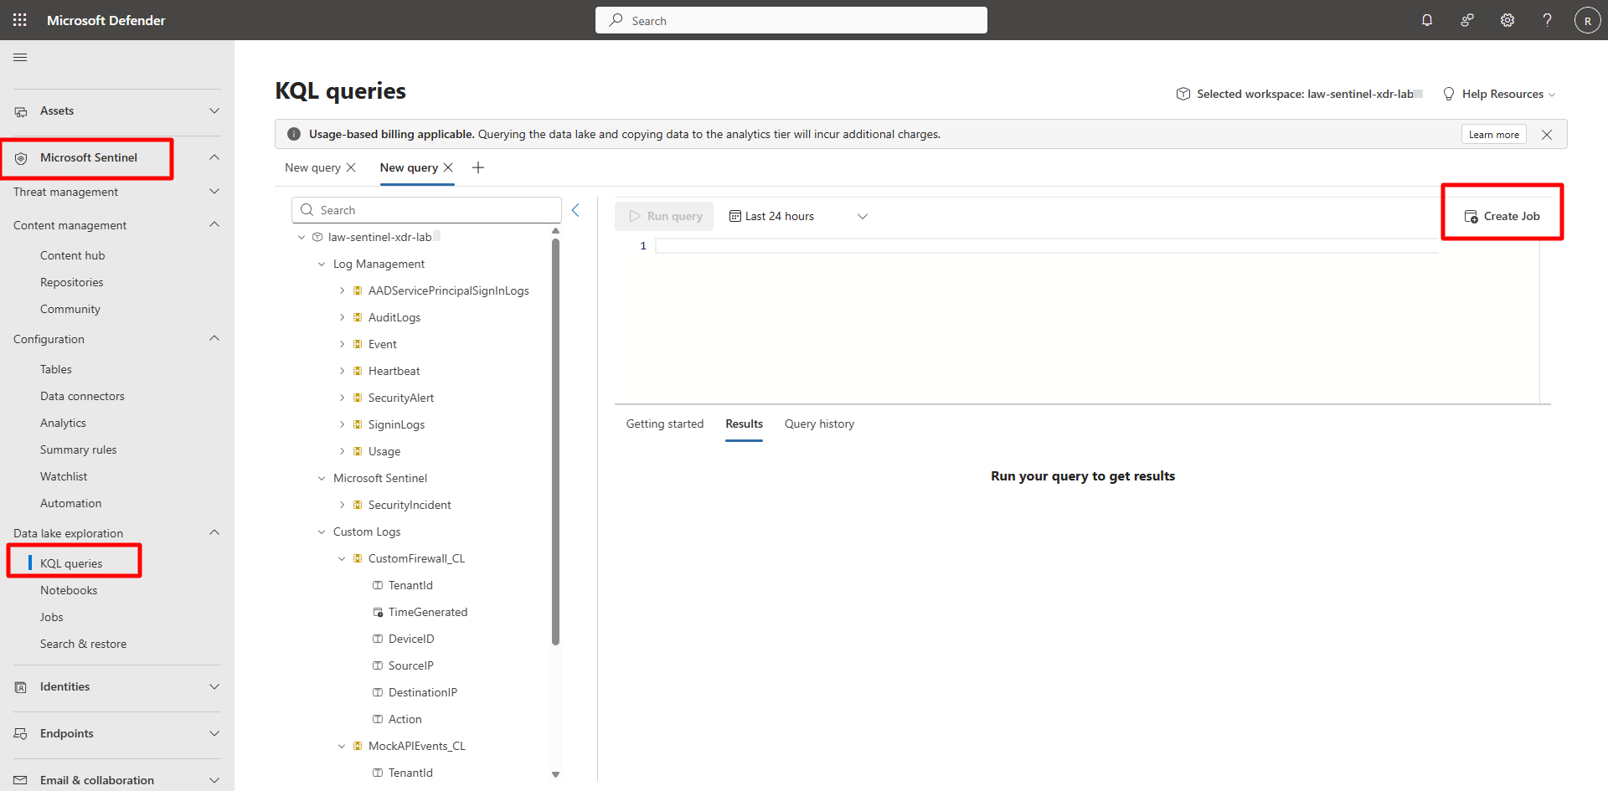Open the community feedback icon in header
1608x791 pixels.
(x=1467, y=20)
